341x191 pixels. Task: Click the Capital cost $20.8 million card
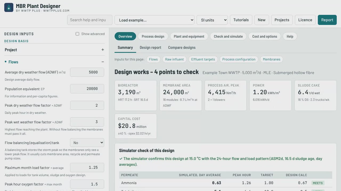pos(136,126)
